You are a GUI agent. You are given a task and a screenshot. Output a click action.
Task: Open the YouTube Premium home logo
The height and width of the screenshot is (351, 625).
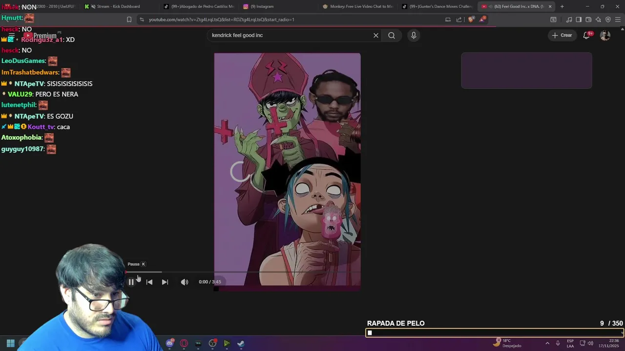(x=41, y=36)
